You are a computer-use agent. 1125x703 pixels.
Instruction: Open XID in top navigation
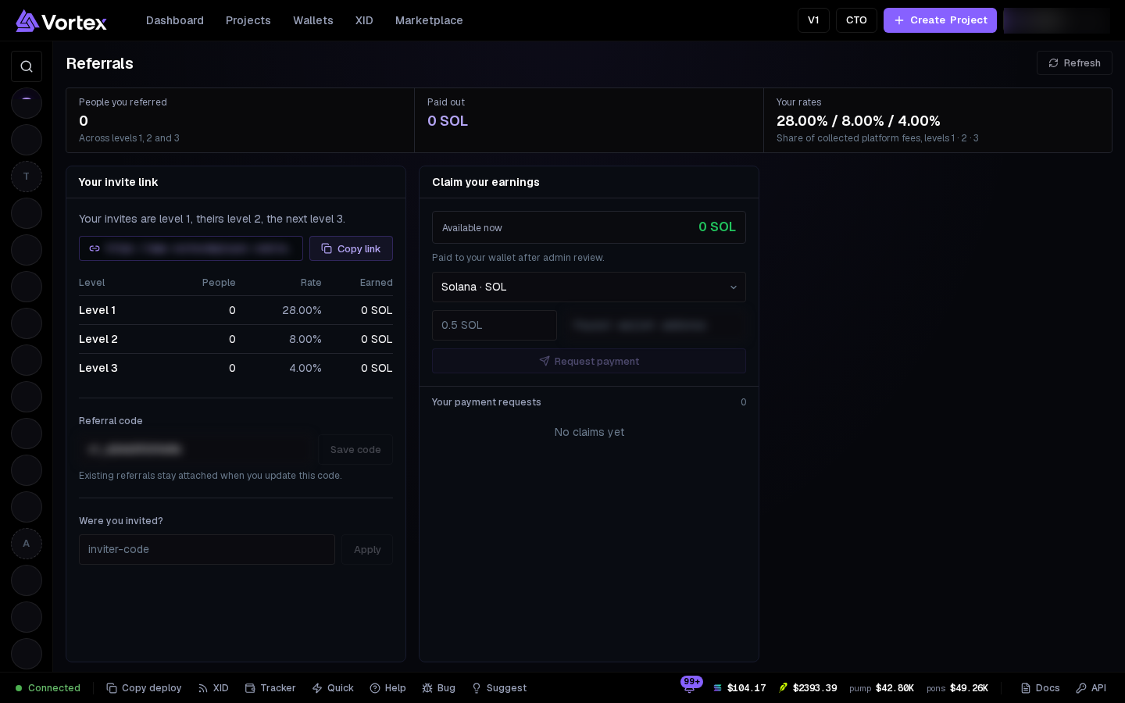[x=364, y=20]
